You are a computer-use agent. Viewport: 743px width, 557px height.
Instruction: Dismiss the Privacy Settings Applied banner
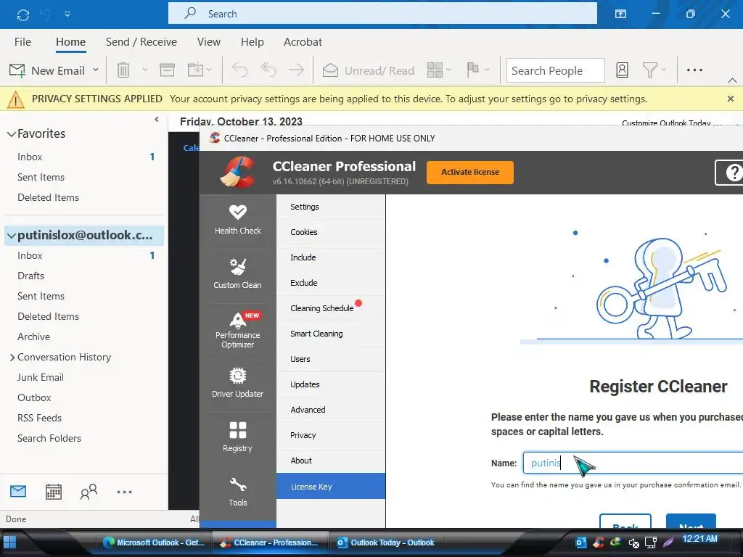[730, 99]
